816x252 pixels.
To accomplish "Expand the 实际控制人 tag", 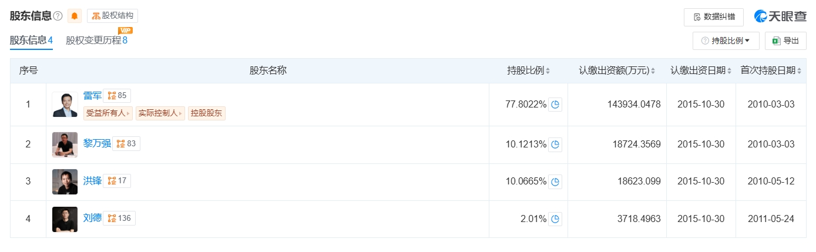I will (160, 113).
